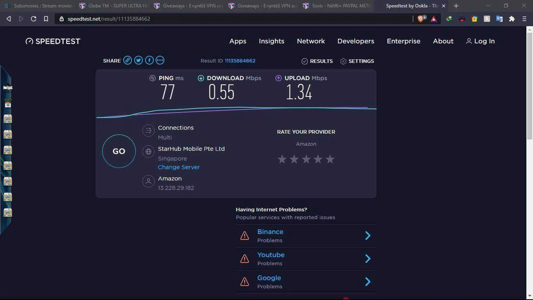Screen dimensions: 533x300
Task: Click the upload value 1.34
Action: (x=299, y=93)
